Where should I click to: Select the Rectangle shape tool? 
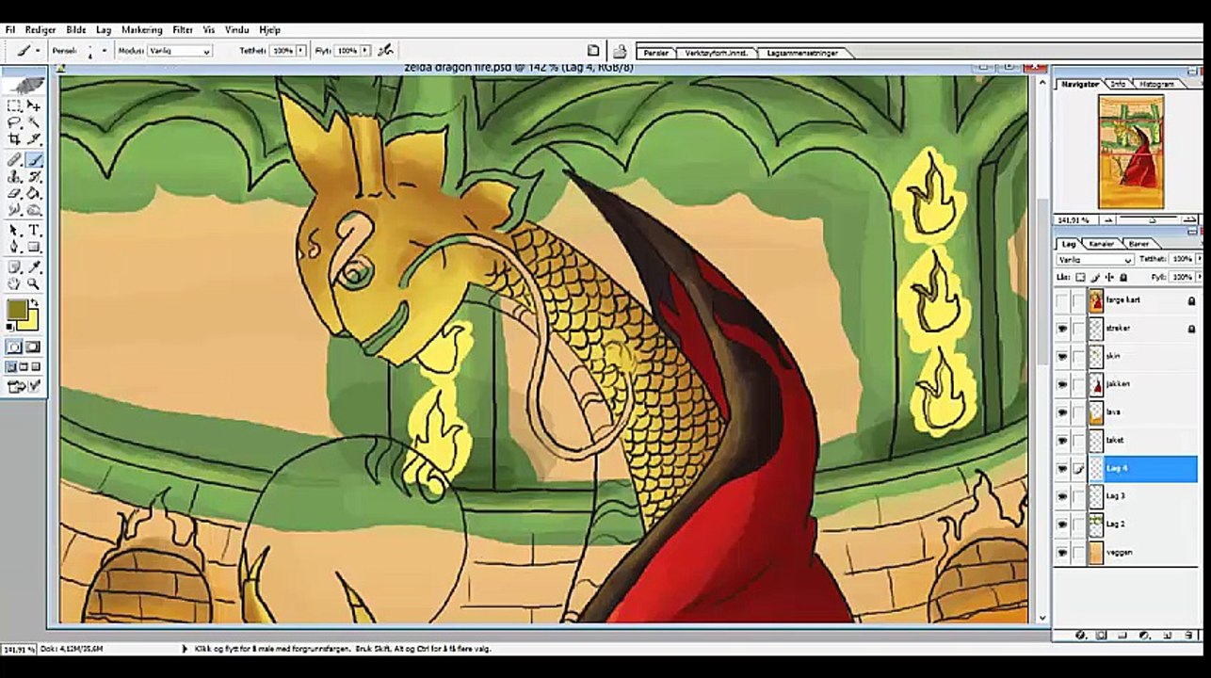pos(34,247)
